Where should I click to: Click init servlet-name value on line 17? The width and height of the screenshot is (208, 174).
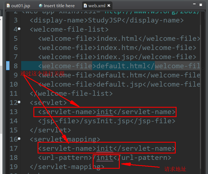pyautogui.click(x=105, y=148)
